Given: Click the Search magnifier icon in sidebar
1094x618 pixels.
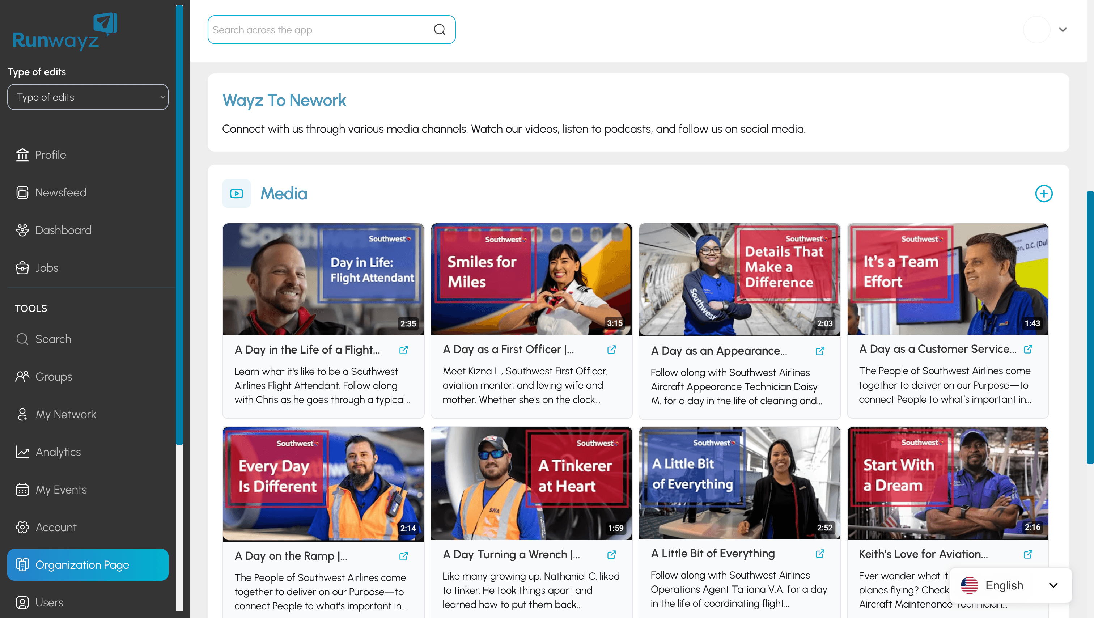Looking at the screenshot, I should 22,339.
